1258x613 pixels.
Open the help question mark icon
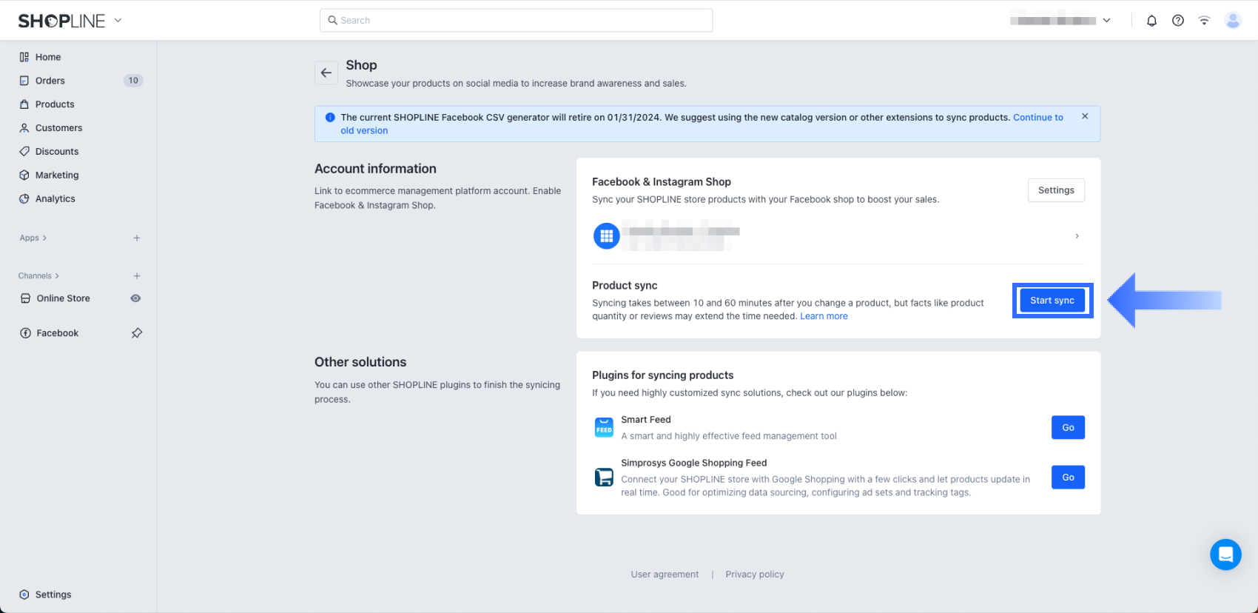point(1178,21)
